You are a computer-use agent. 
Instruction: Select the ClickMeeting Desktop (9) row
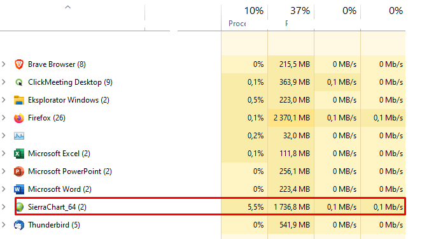pos(202,82)
